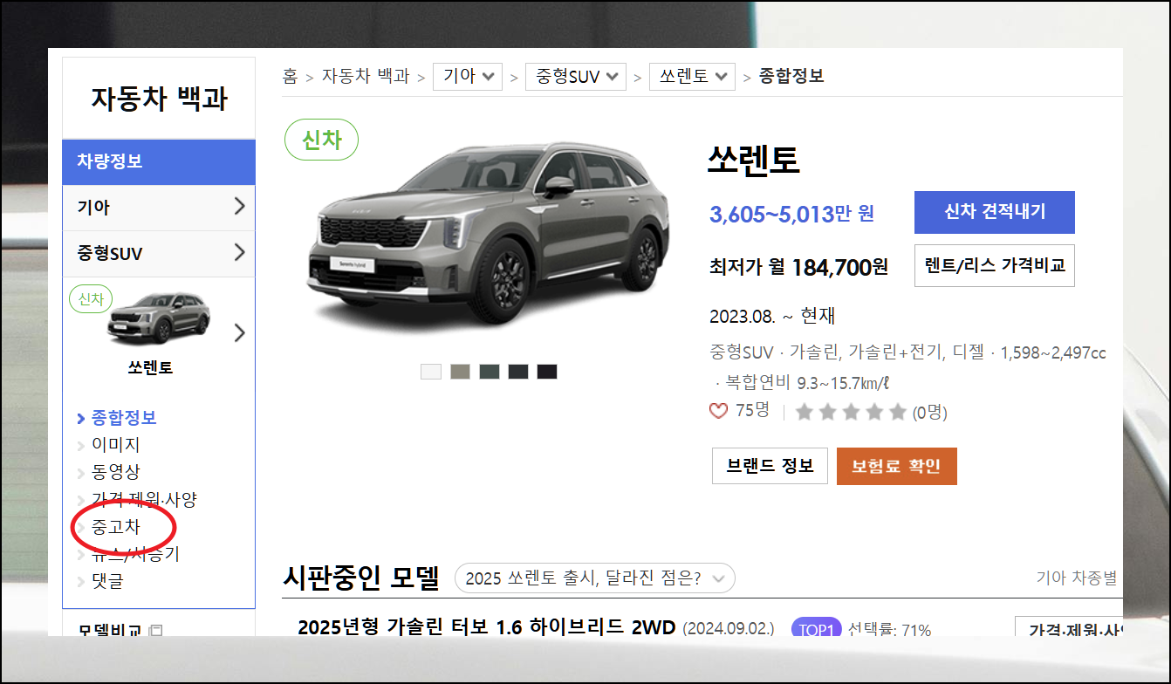Open the 2025 쏘렌토 출시 dropdown
This screenshot has height=684, width=1171.
[x=595, y=578]
